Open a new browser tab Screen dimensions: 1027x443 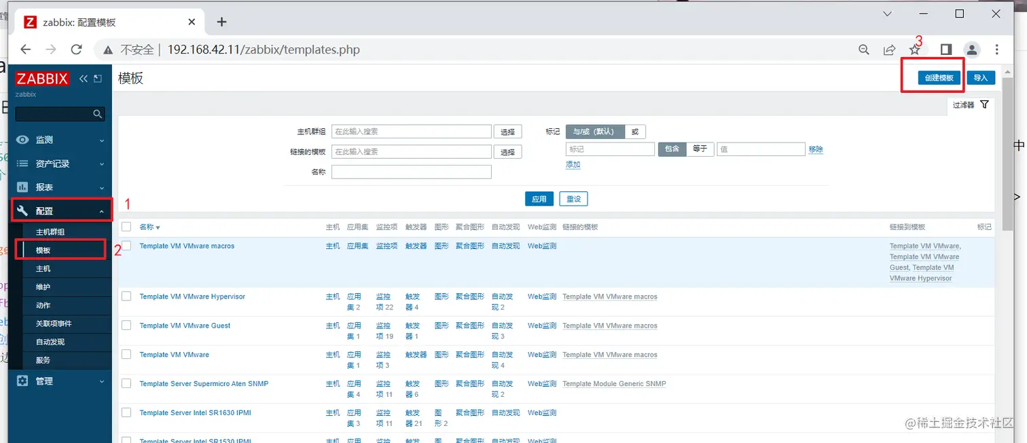[221, 22]
